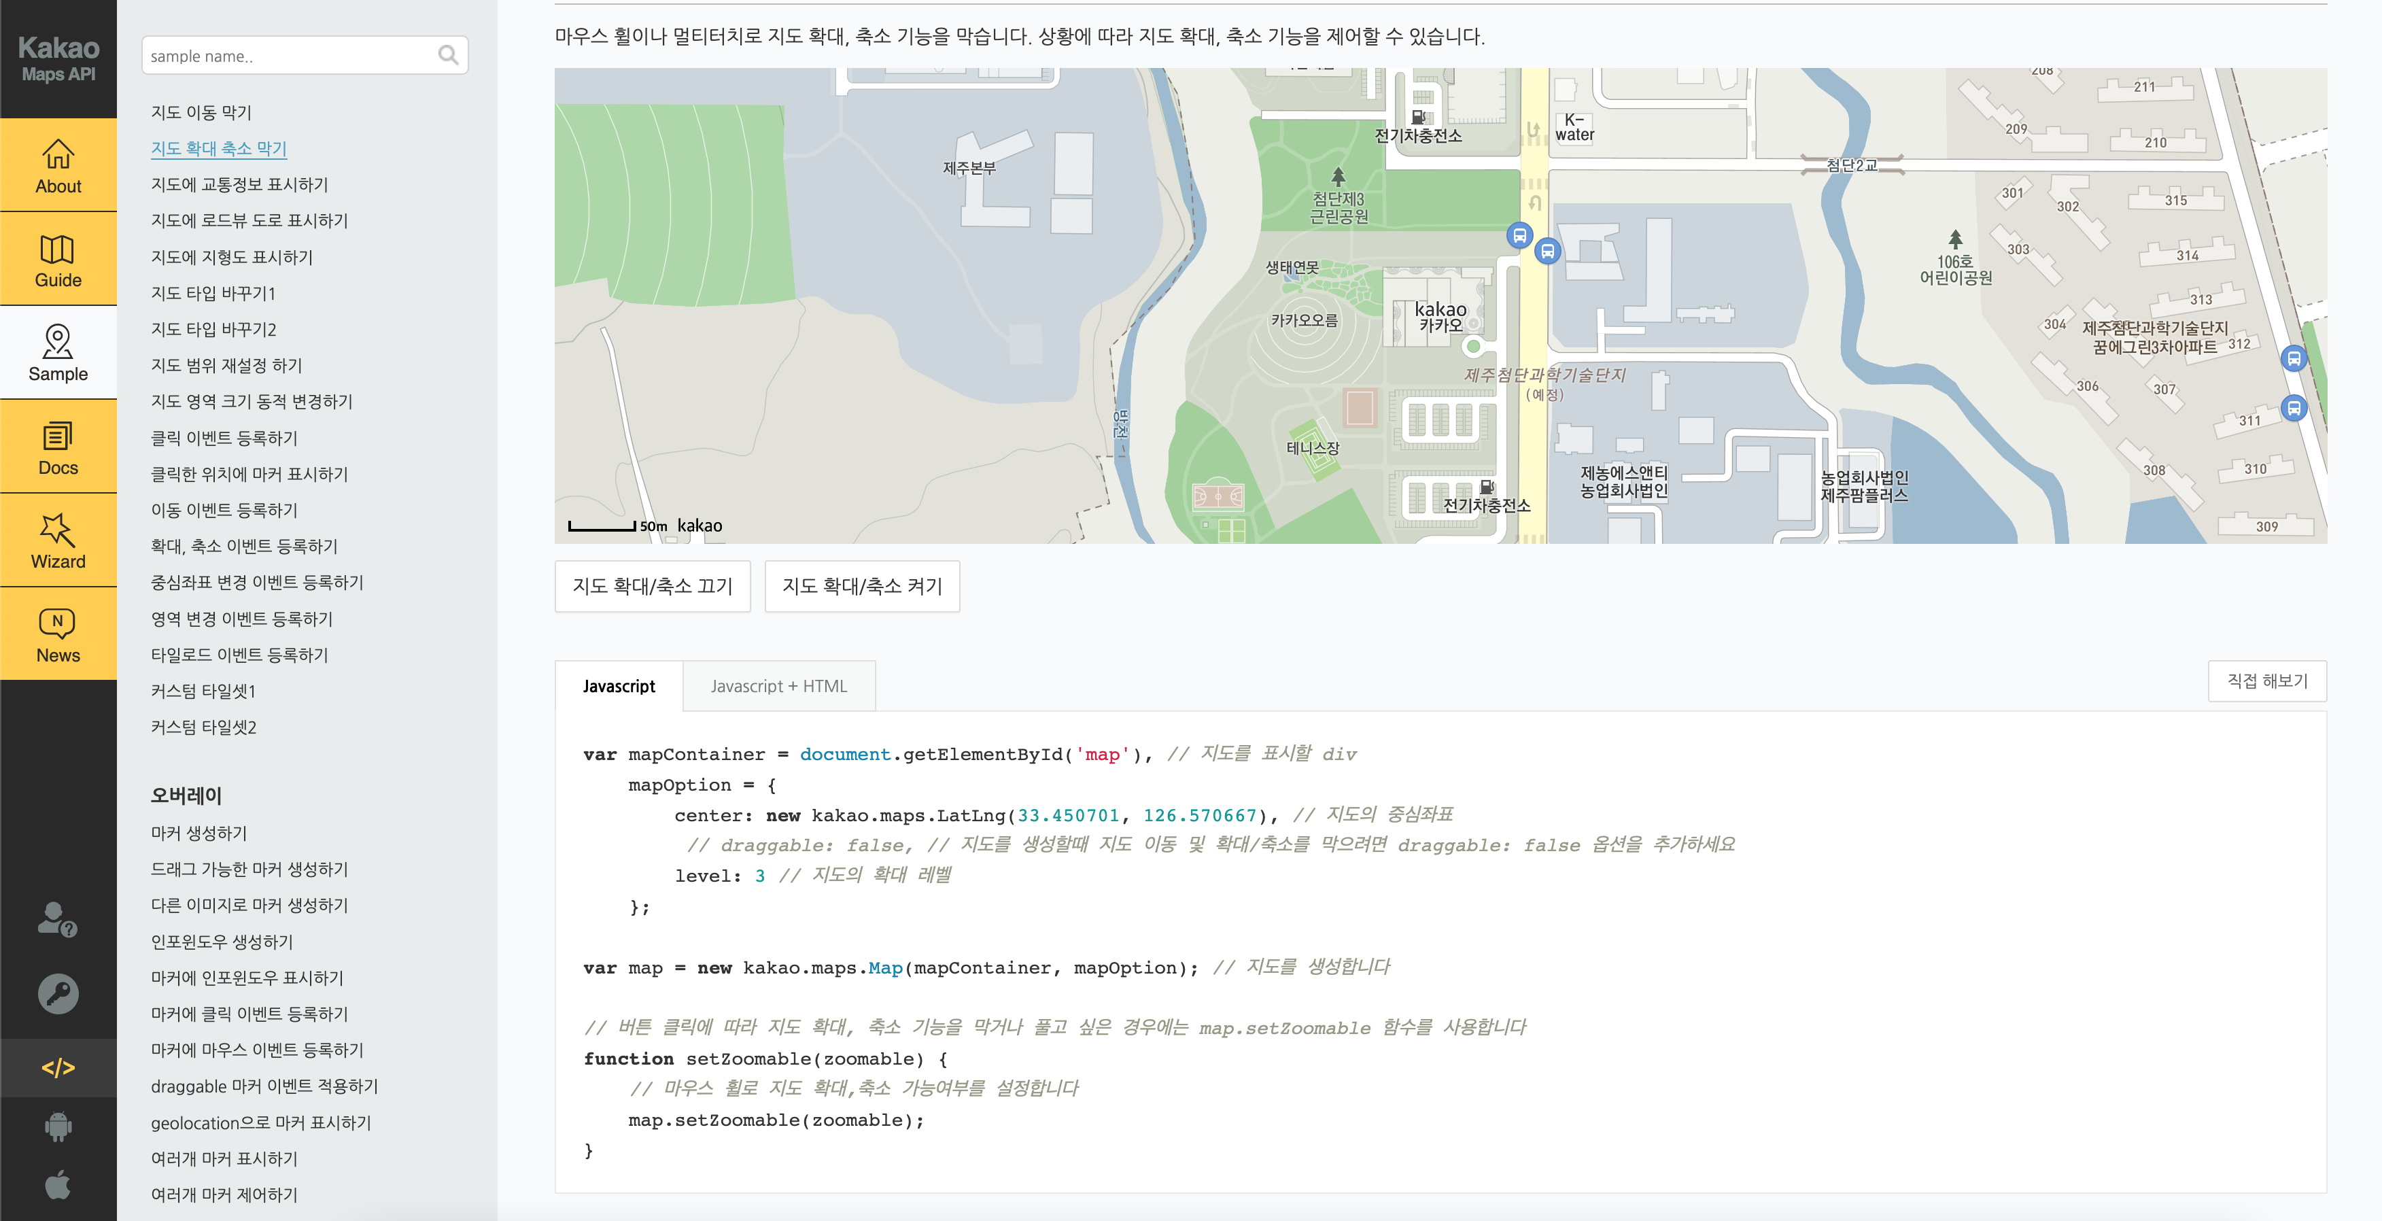2382x1221 pixels.
Task: Switch to the Javascript + HTML tab
Action: coord(778,687)
